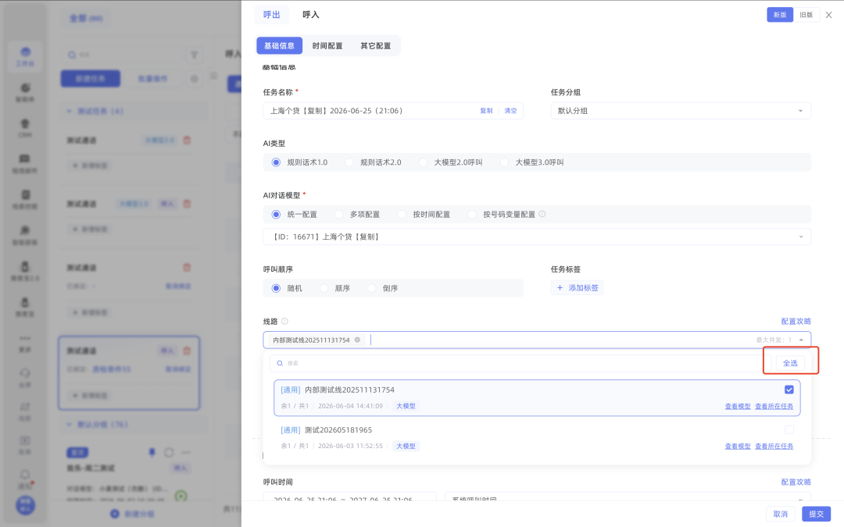This screenshot has height=527, width=844.
Task: Select the 测试202605181965 line option text
Action: (x=338, y=430)
